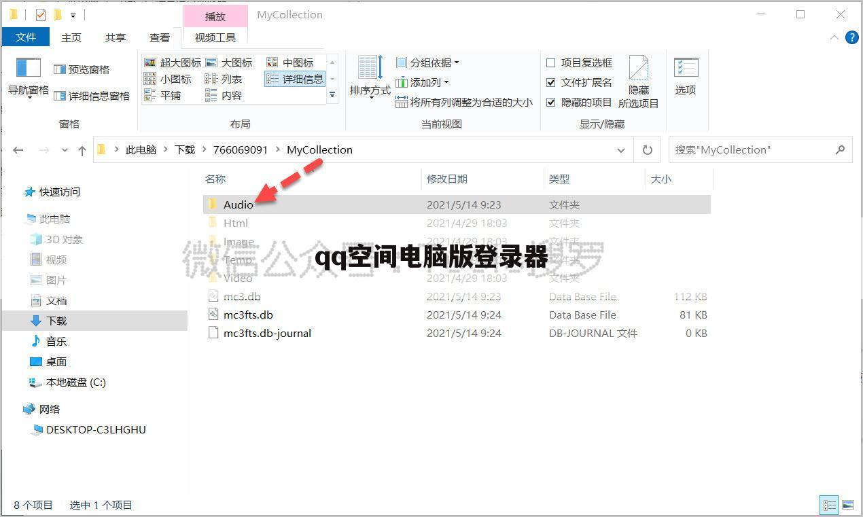Image resolution: width=863 pixels, height=517 pixels.
Task: Open the 选项 folder options button
Action: (686, 77)
